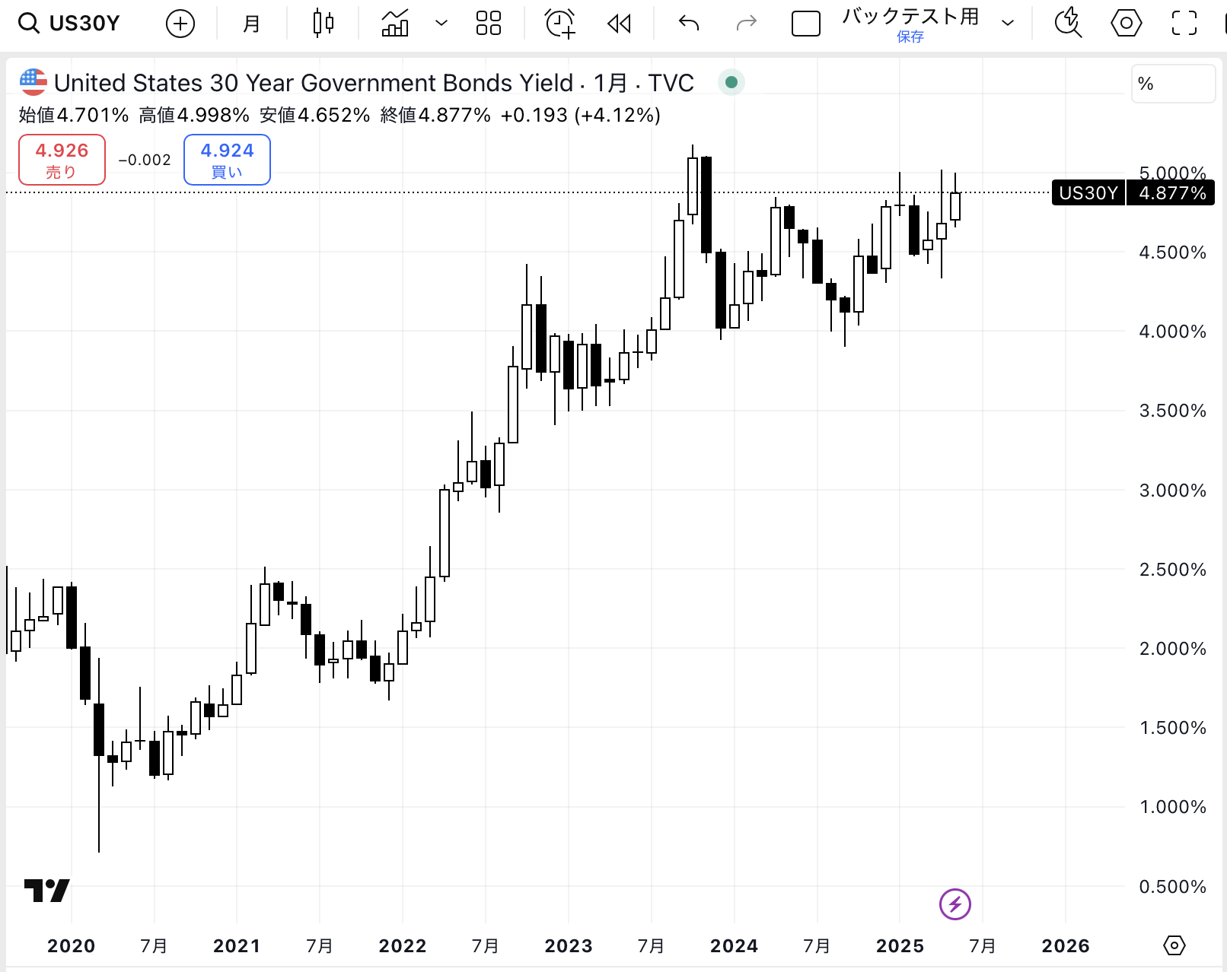Click the 4.500% price scale label
1227x972 pixels.
pos(1172,253)
